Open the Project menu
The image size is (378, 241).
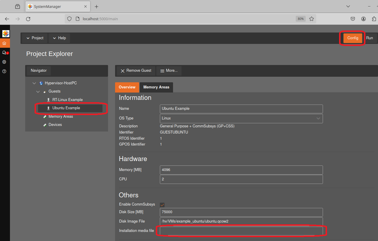click(35, 38)
